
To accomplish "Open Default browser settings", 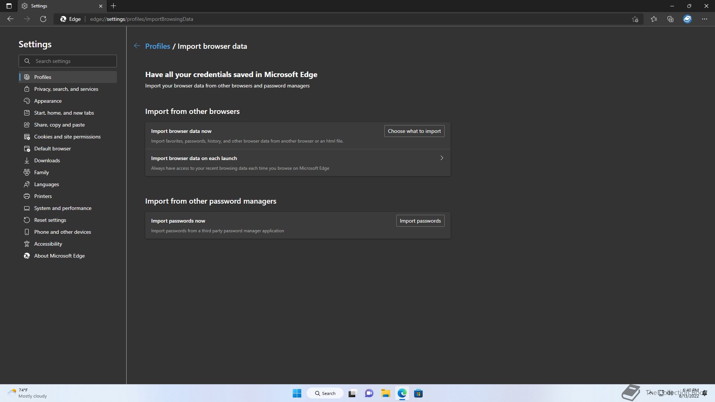I will click(x=68, y=149).
